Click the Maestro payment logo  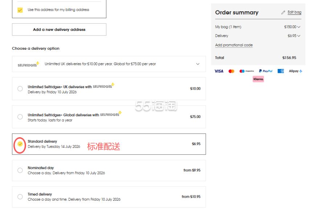point(247,71)
